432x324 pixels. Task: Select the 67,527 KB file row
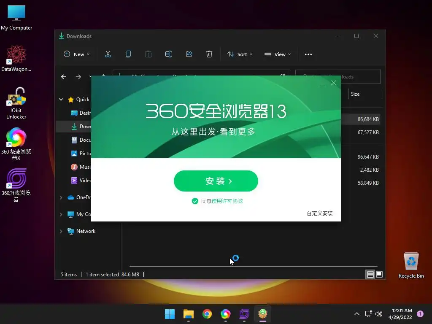(361, 132)
